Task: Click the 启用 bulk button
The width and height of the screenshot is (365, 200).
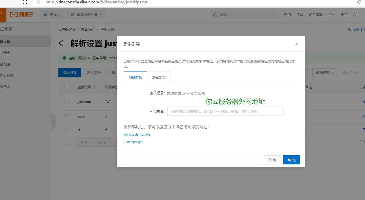Action: pos(102,142)
